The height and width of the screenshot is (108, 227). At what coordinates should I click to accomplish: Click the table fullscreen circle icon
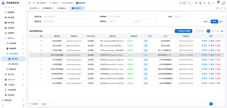pyautogui.click(x=218, y=31)
